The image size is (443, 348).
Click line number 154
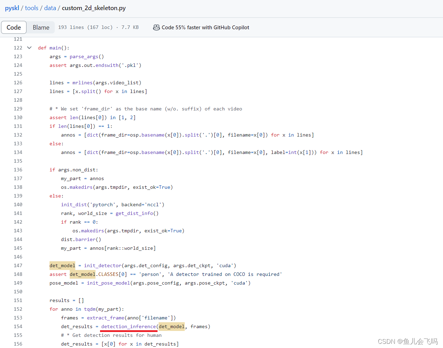[x=17, y=326]
